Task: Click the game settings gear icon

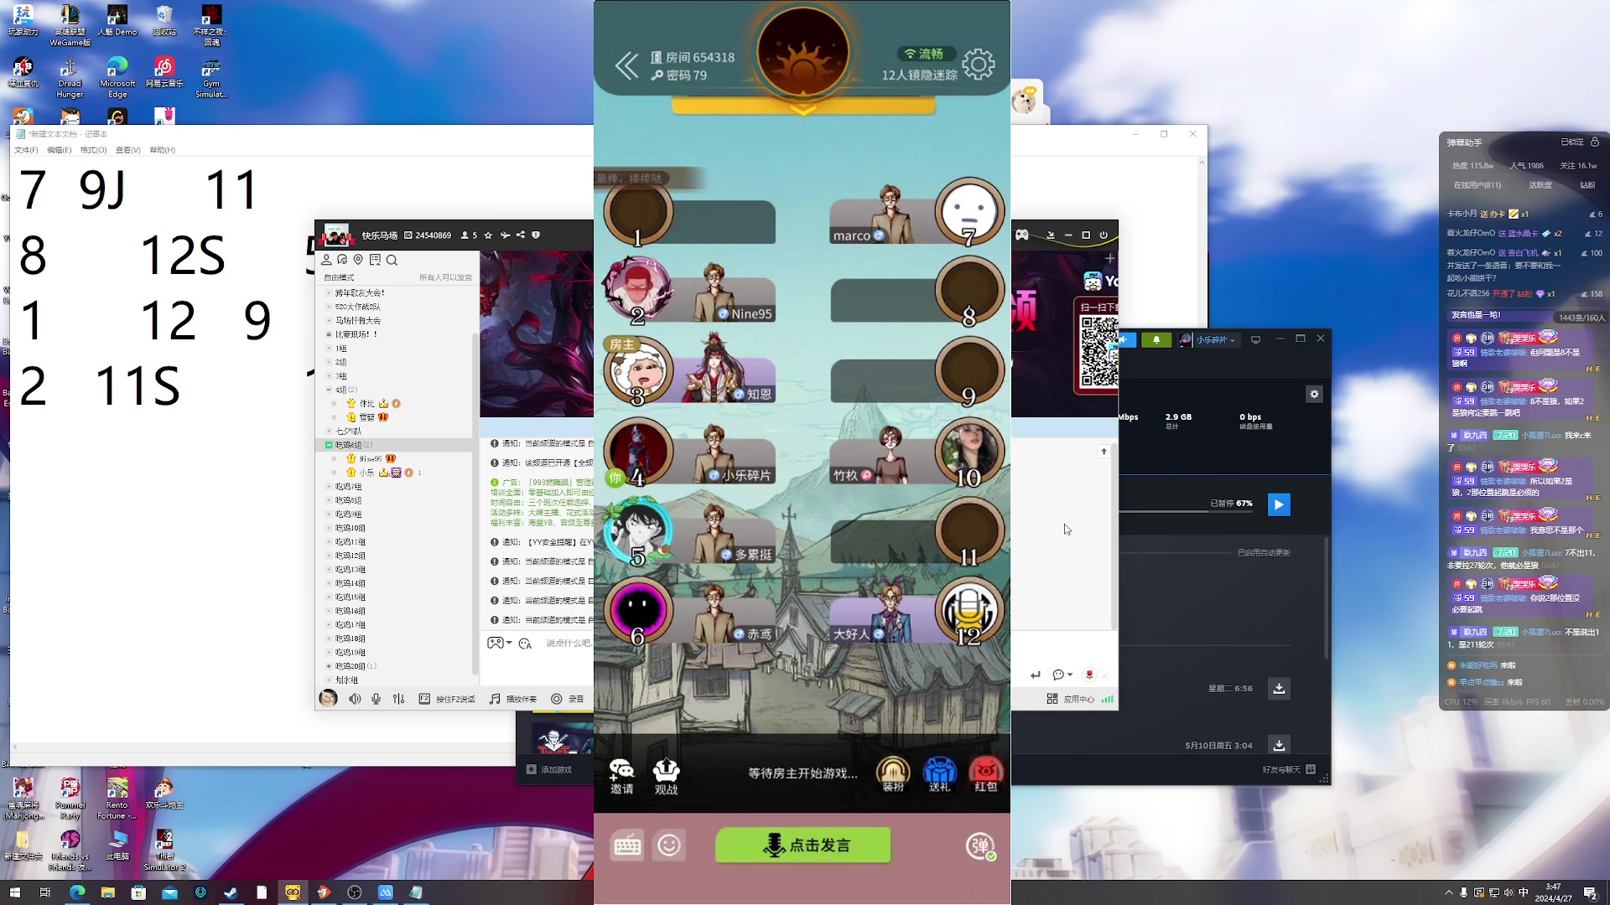Action: (978, 65)
